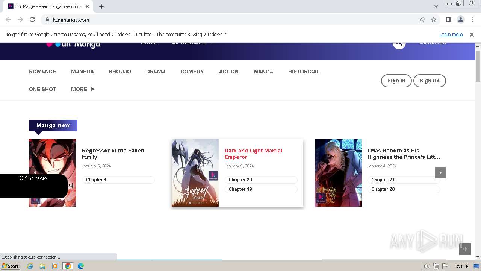Select the COMEDY genre
481x271 pixels.
point(192,72)
